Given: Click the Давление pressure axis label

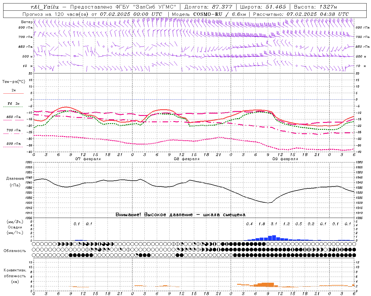Looking at the screenshot, I should [15, 179].
